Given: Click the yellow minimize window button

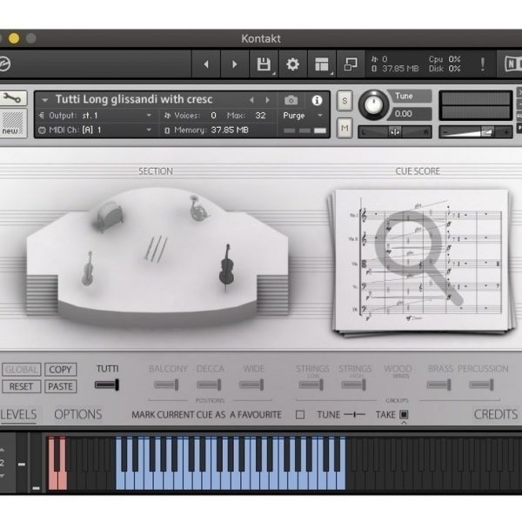Looking at the screenshot, I should [x=14, y=38].
